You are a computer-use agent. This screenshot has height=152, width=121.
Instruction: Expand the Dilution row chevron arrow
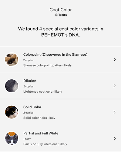[115, 86]
